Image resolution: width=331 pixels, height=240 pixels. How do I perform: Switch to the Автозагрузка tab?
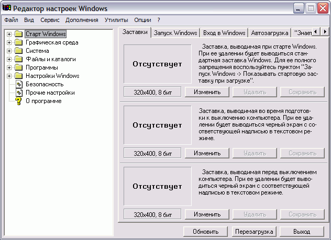[x=270, y=33]
